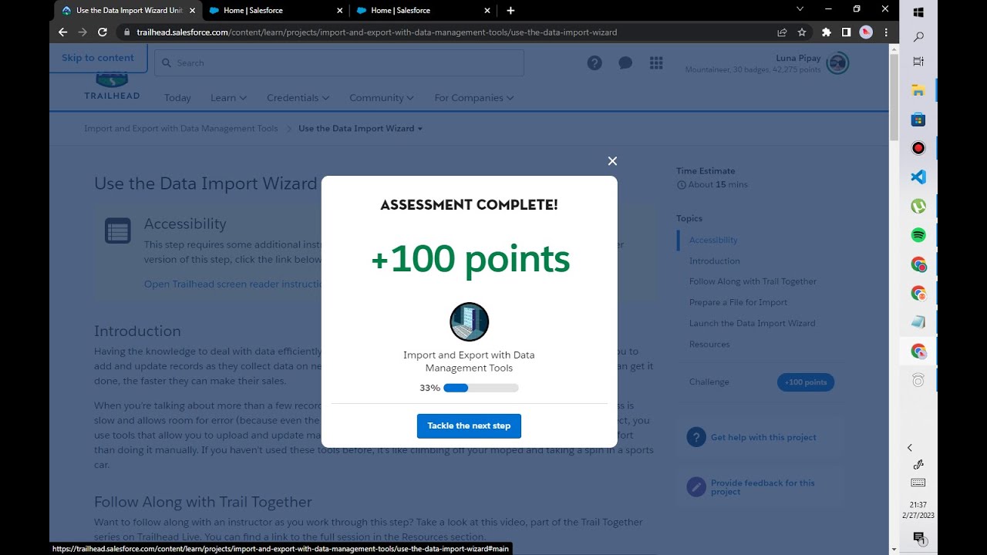Switch to second Home | Salesforce tab

(x=275, y=11)
